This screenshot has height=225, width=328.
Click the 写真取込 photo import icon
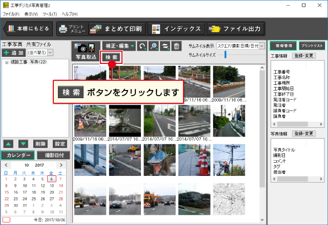(x=85, y=50)
